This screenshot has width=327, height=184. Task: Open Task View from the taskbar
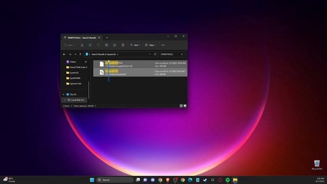[x=138, y=180]
